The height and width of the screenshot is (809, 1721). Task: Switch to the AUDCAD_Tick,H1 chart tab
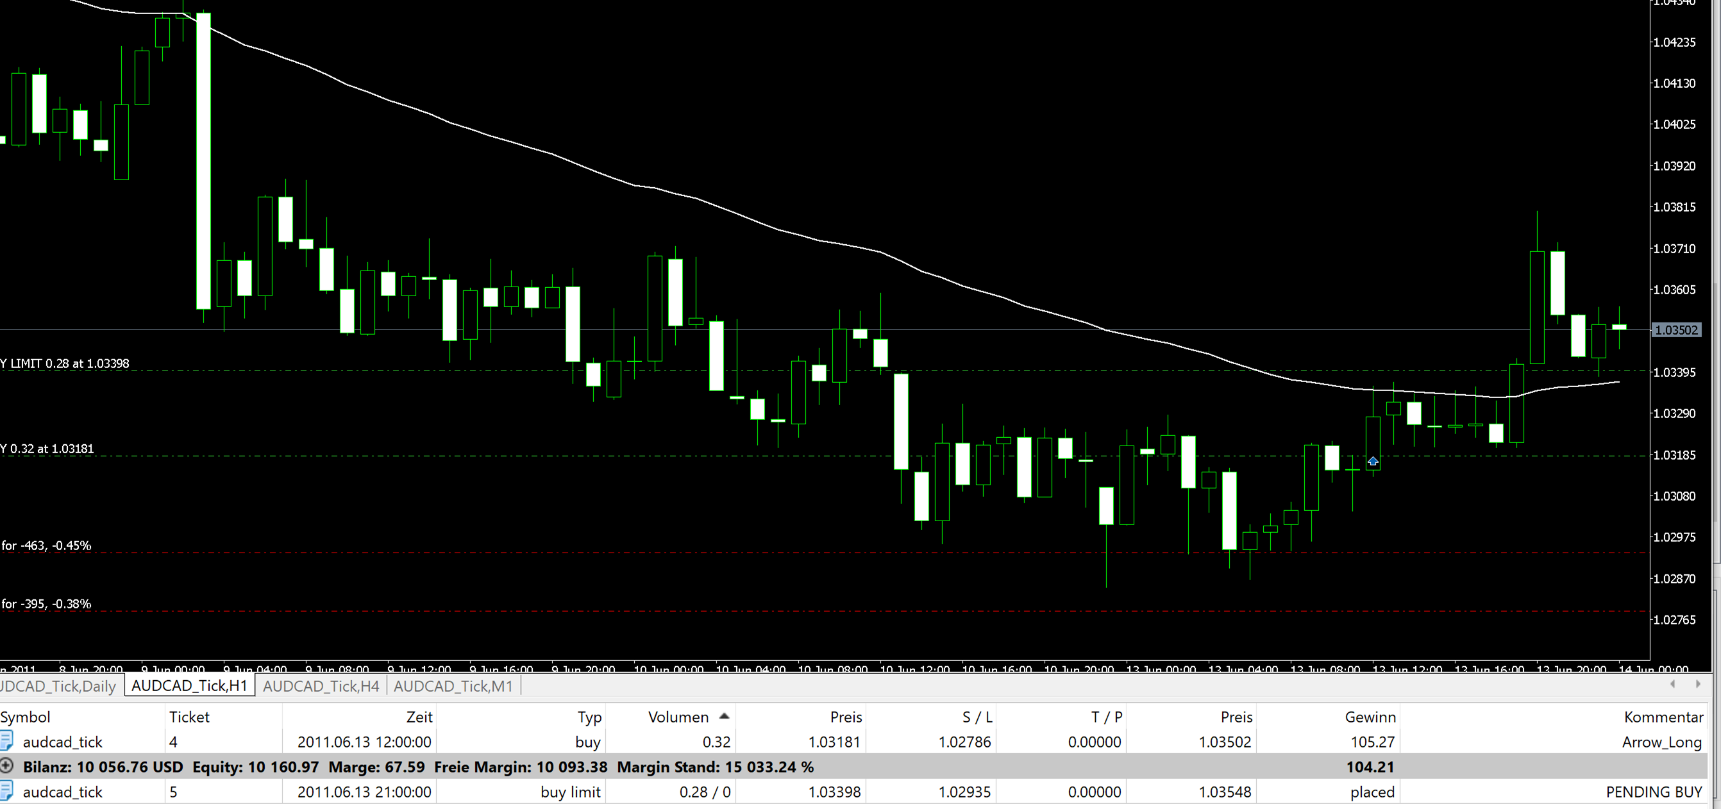point(190,686)
